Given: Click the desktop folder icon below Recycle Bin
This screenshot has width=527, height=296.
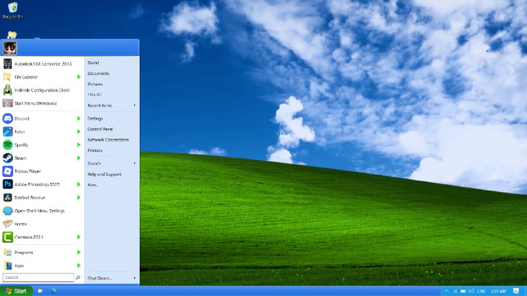Looking at the screenshot, I should click(x=12, y=35).
